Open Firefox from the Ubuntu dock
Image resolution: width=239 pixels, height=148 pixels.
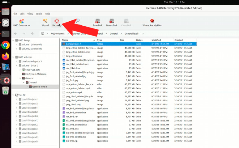point(6,56)
